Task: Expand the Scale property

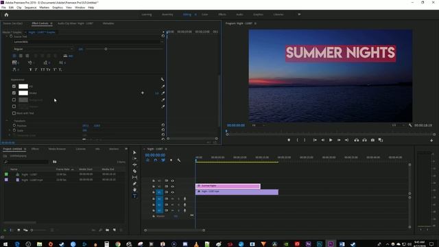Action: [10, 130]
